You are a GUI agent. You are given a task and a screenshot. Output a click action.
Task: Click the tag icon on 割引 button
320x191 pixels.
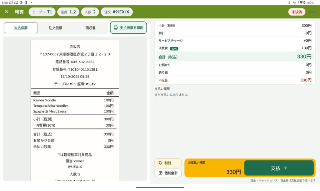[161, 163]
